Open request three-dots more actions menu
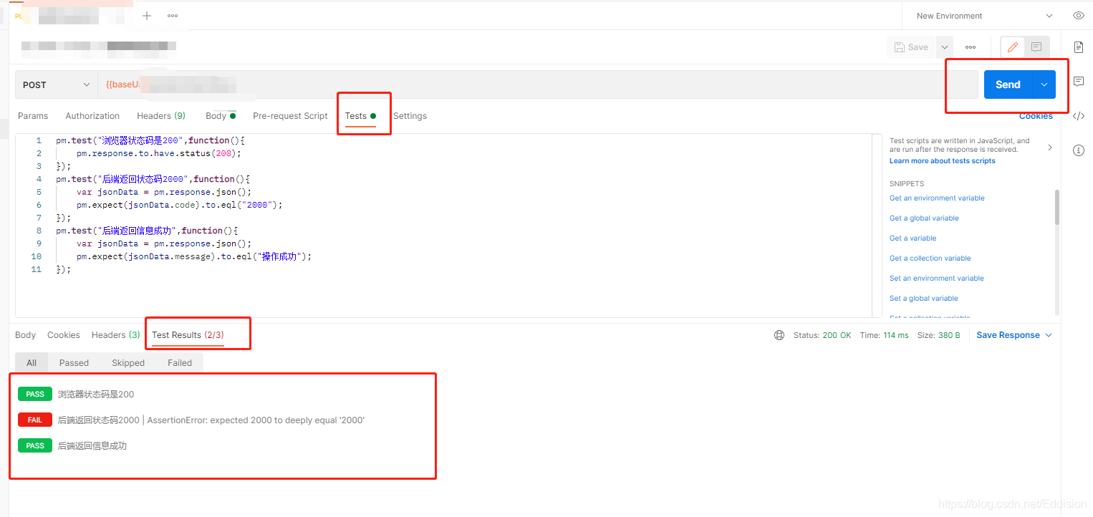This screenshot has height=517, width=1093. [971, 47]
